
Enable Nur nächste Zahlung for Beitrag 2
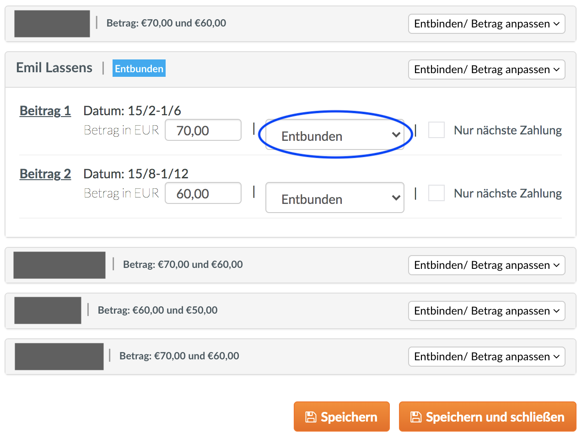coord(436,193)
